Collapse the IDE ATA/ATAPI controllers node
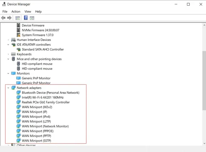Screen dimensions: 206x152 pos(8,45)
